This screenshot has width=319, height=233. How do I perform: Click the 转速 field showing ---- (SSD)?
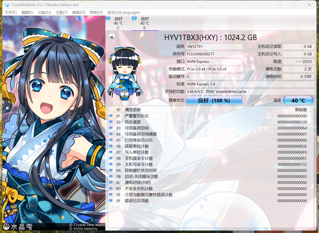pos(298,61)
